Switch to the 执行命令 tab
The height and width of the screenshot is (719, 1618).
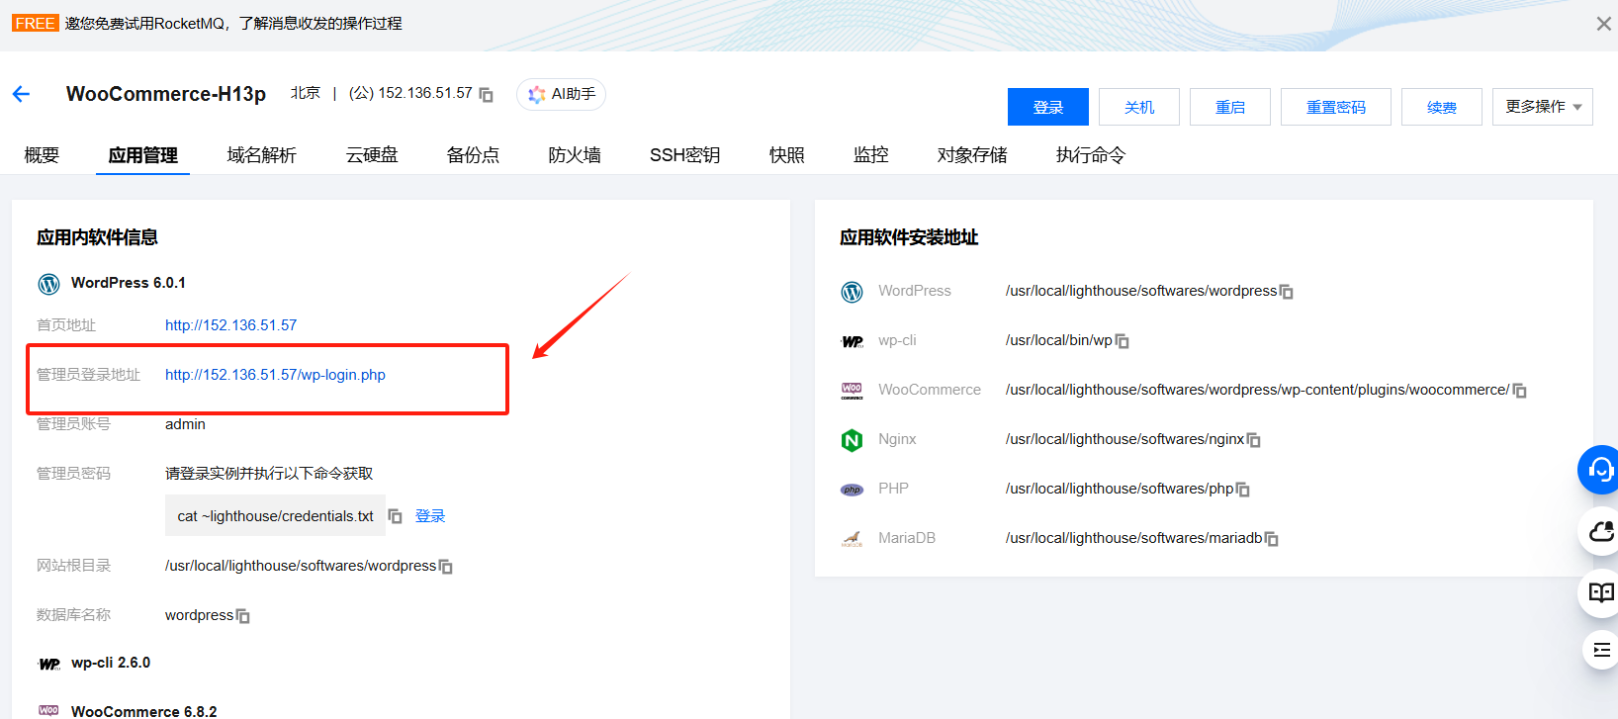(1091, 155)
